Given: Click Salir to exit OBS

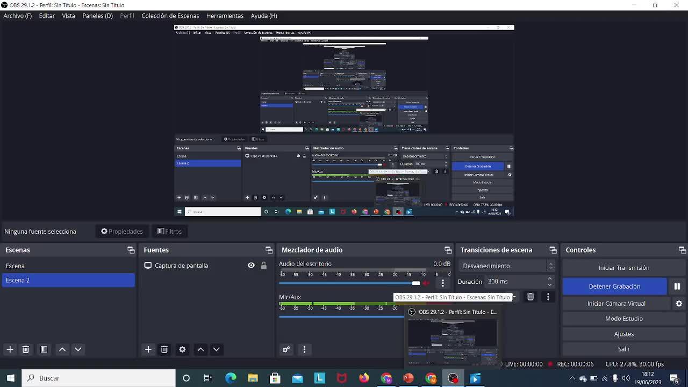Looking at the screenshot, I should [x=623, y=349].
